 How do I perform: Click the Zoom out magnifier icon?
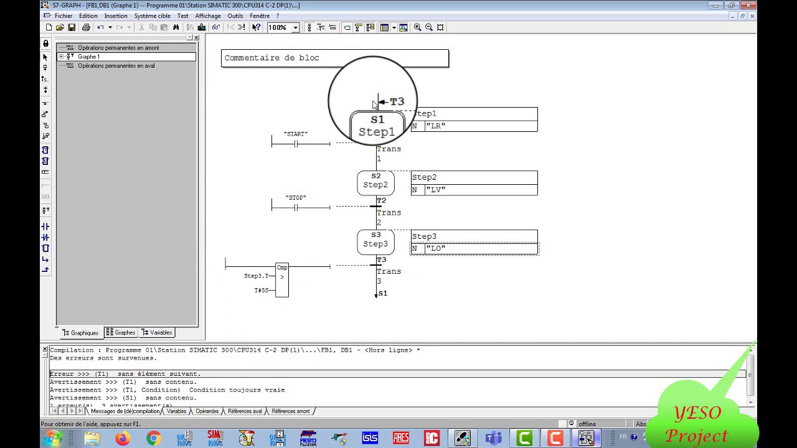tap(429, 27)
